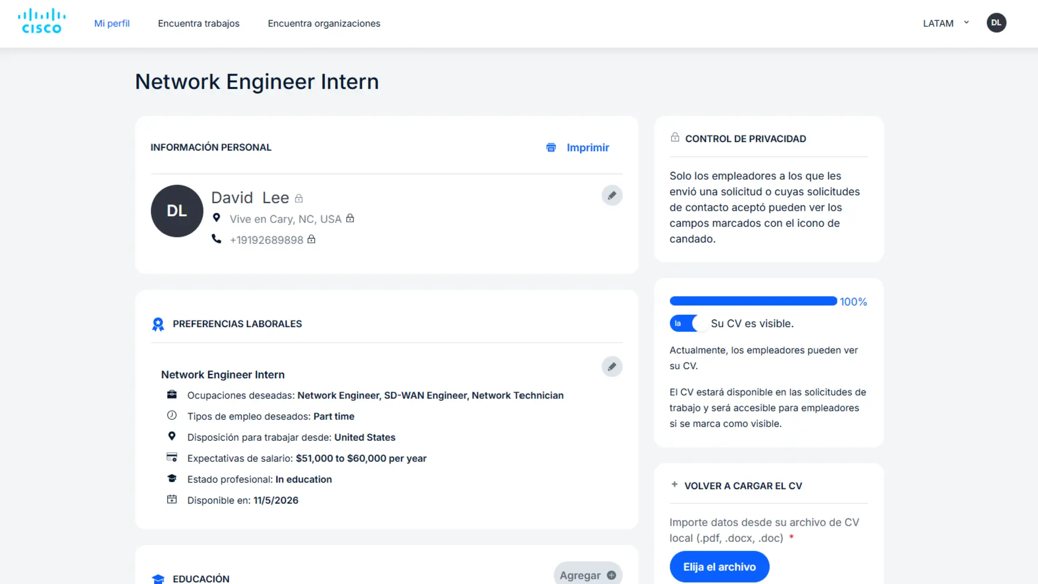
Task: Click the Imprimir printer icon
Action: click(x=551, y=148)
